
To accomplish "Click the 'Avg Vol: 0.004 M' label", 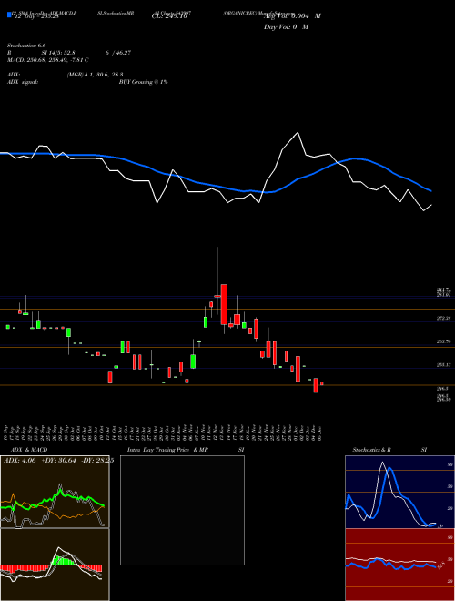I will [x=292, y=16].
